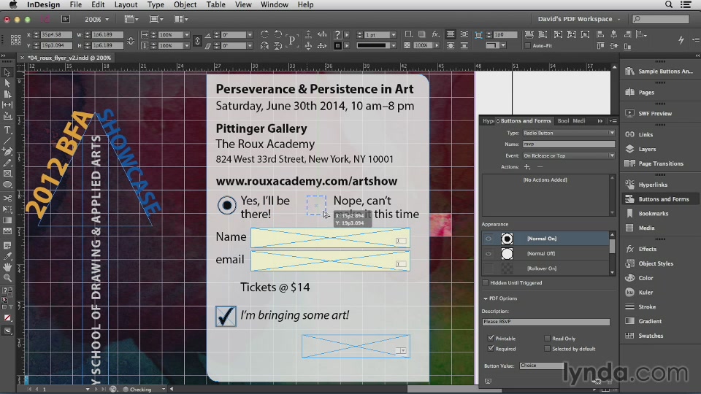Open the Type dropdown showing Radio Button
The image size is (701, 394).
point(568,133)
